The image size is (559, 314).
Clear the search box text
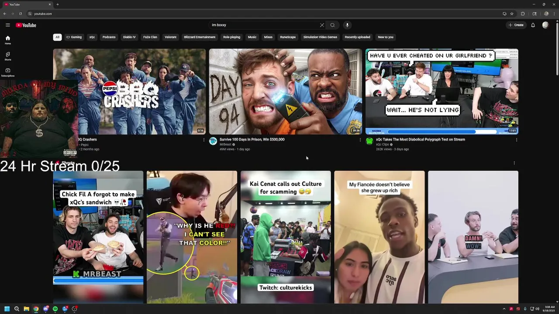[322, 25]
